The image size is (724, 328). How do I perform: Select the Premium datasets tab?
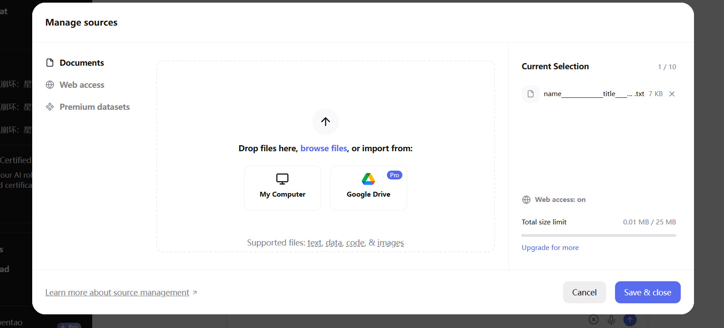94,107
